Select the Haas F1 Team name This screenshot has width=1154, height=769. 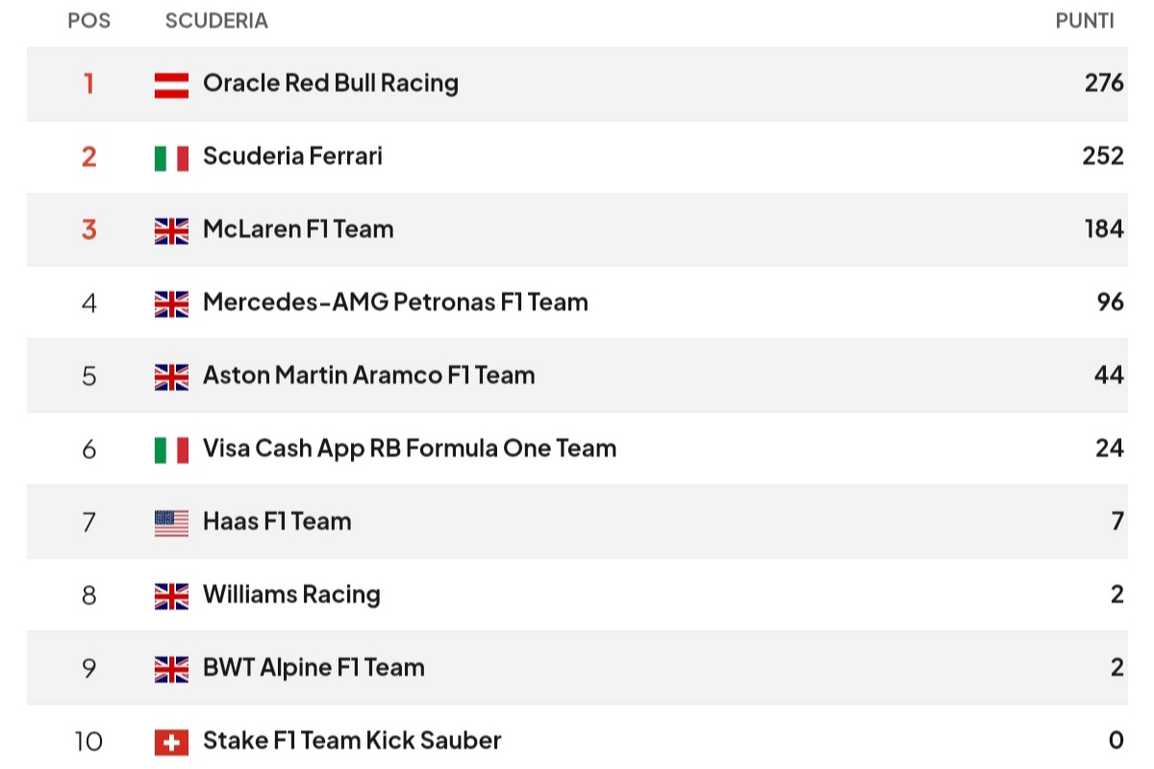pos(277,521)
